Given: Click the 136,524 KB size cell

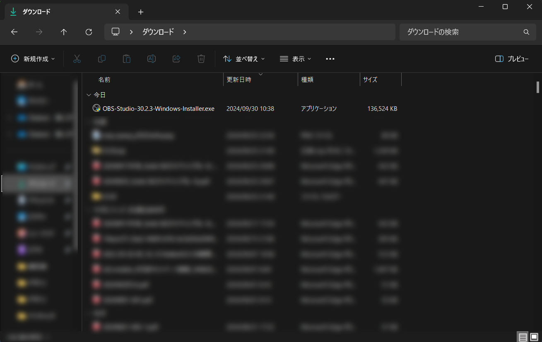Looking at the screenshot, I should coord(382,108).
